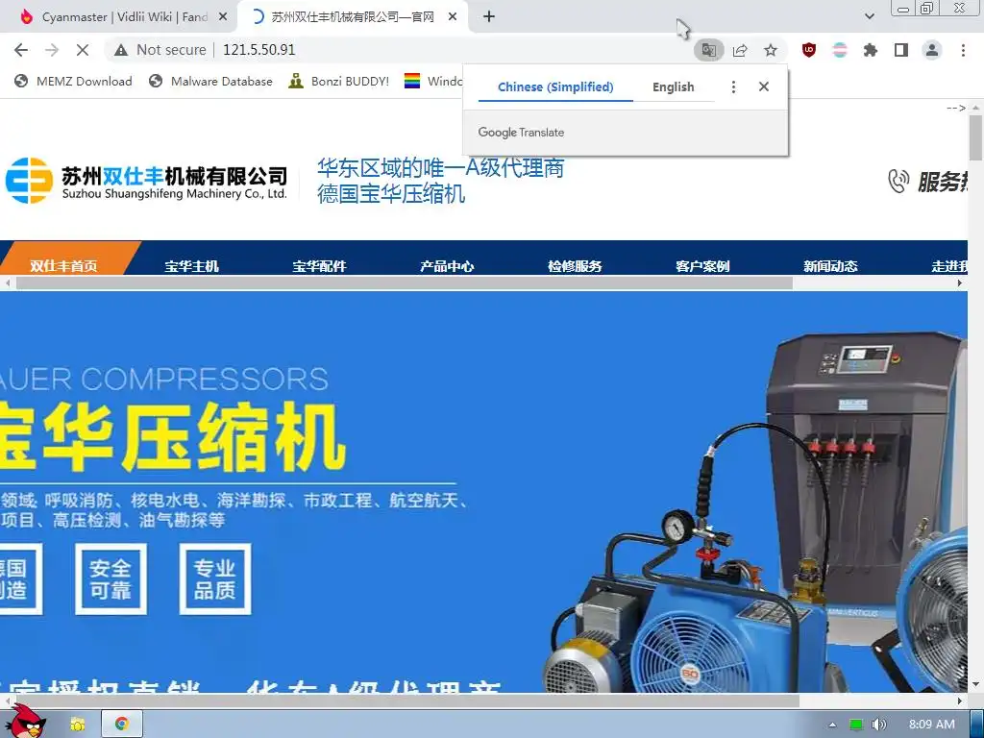Close the Cyanmaster Vidlii Wiki tab

pyautogui.click(x=223, y=17)
